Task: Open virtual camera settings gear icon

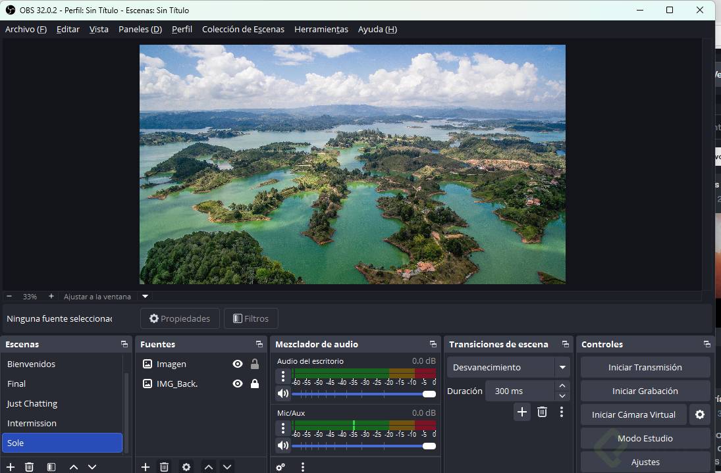Action: coord(700,414)
